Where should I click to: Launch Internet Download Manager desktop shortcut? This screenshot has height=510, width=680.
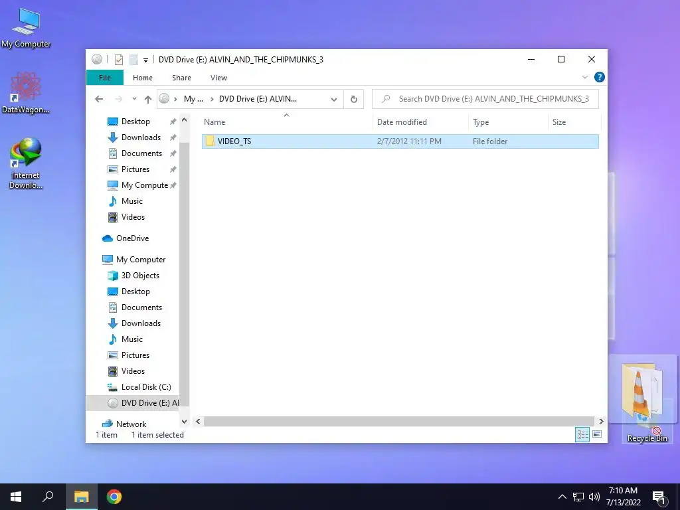(26, 163)
